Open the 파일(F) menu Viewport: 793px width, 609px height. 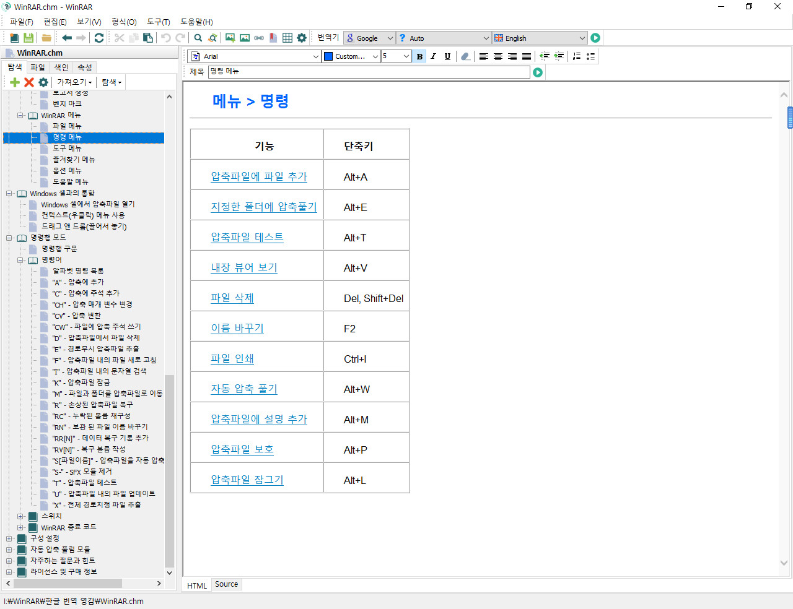pyautogui.click(x=22, y=22)
